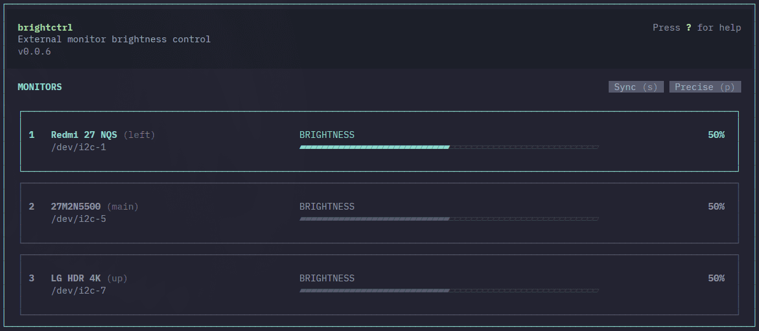Image resolution: width=759 pixels, height=331 pixels.
Task: Toggle the Precise (p) mode button
Action: [705, 87]
